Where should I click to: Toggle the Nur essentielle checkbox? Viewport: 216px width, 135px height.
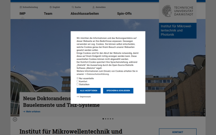[77, 78]
